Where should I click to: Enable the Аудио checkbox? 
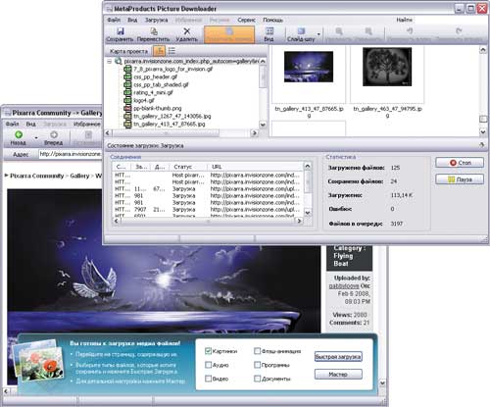point(208,365)
